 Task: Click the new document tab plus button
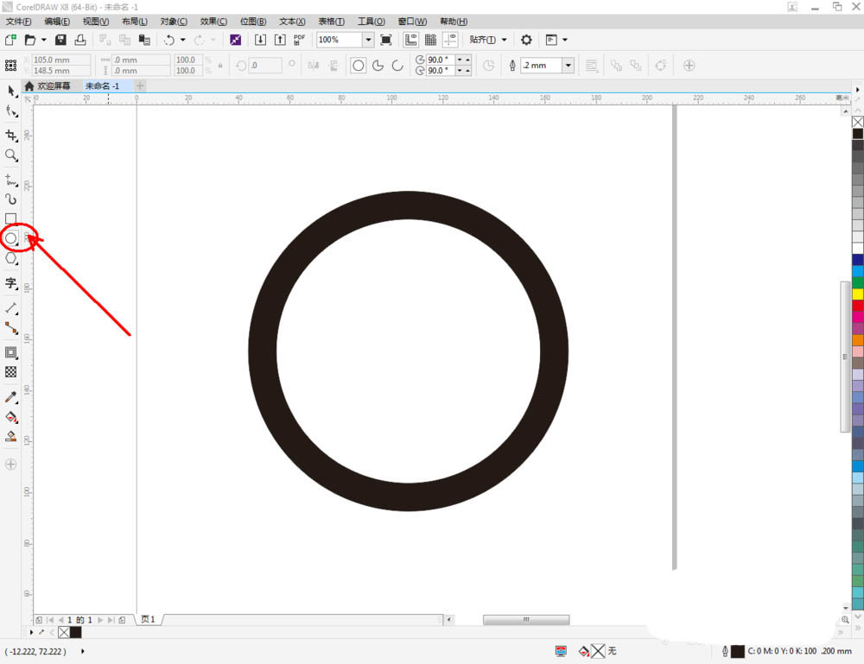(141, 86)
